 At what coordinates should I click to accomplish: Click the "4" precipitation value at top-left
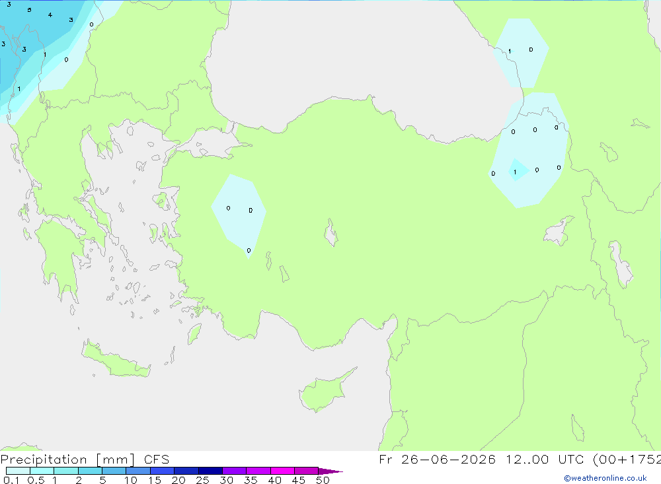(50, 15)
